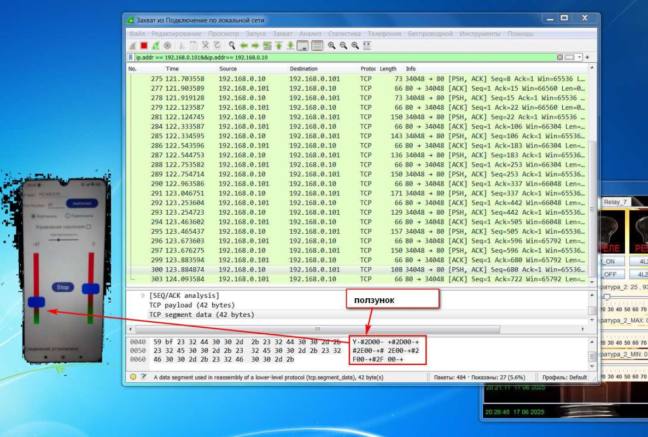This screenshot has height=437, width=648.
Task: Expand the [SEQ/ACK analysis] tree node
Action: click(144, 296)
